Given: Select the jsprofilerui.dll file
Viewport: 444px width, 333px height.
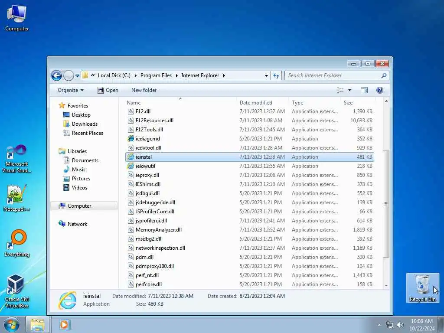Looking at the screenshot, I should pyautogui.click(x=249, y=221).
